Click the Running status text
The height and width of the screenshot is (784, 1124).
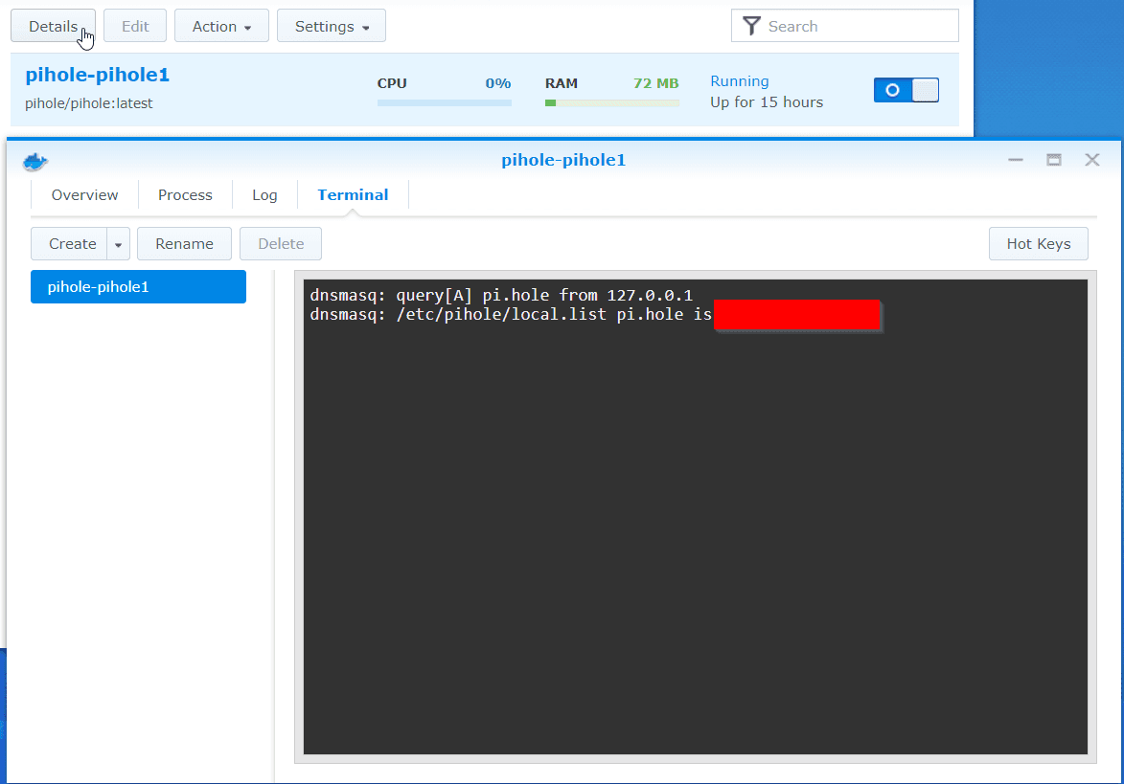[739, 81]
